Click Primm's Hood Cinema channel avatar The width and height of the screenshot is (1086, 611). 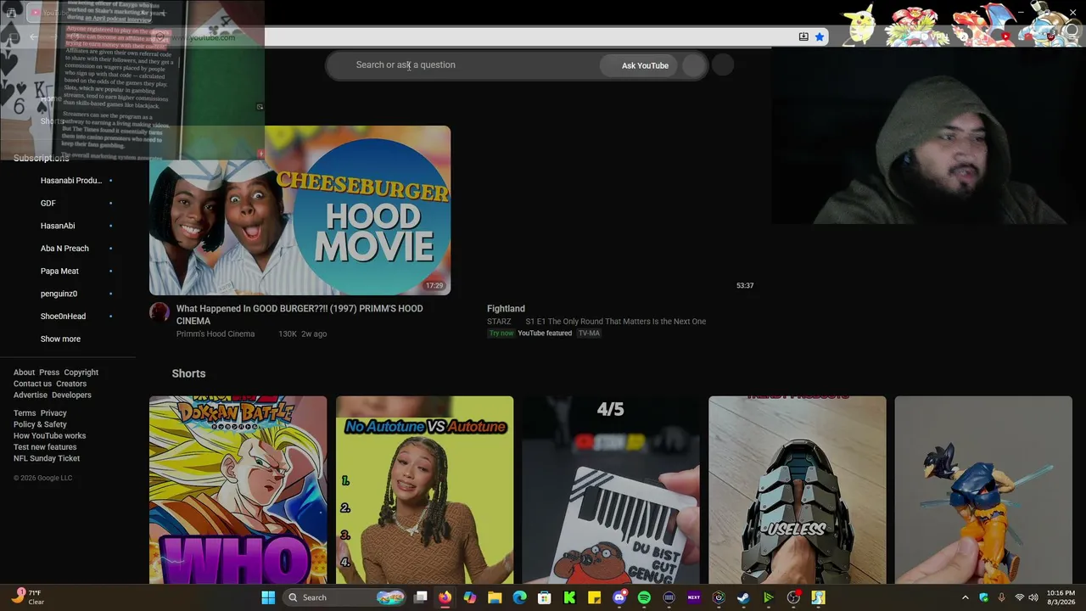coord(160,311)
